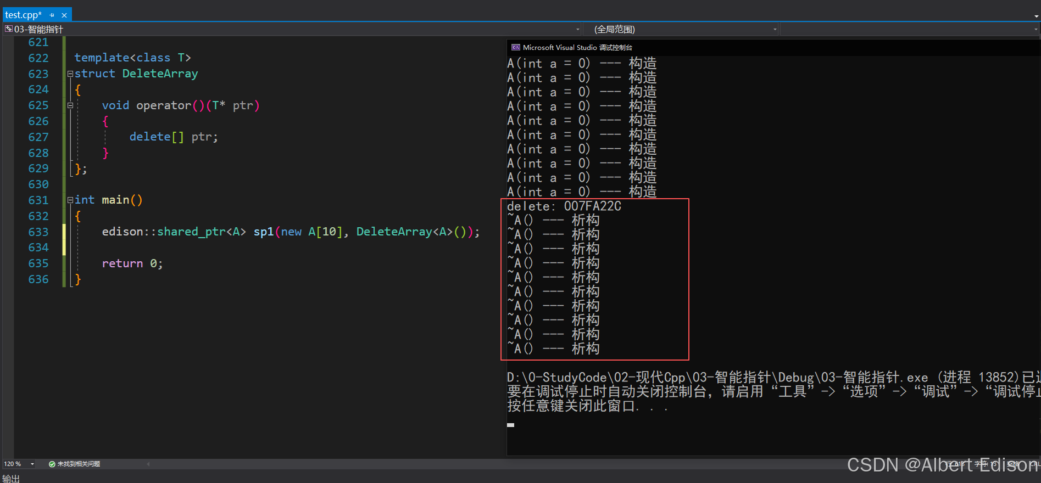The image size is (1041, 483).
Task: Click the edison namespace on line 633
Action: coord(123,232)
